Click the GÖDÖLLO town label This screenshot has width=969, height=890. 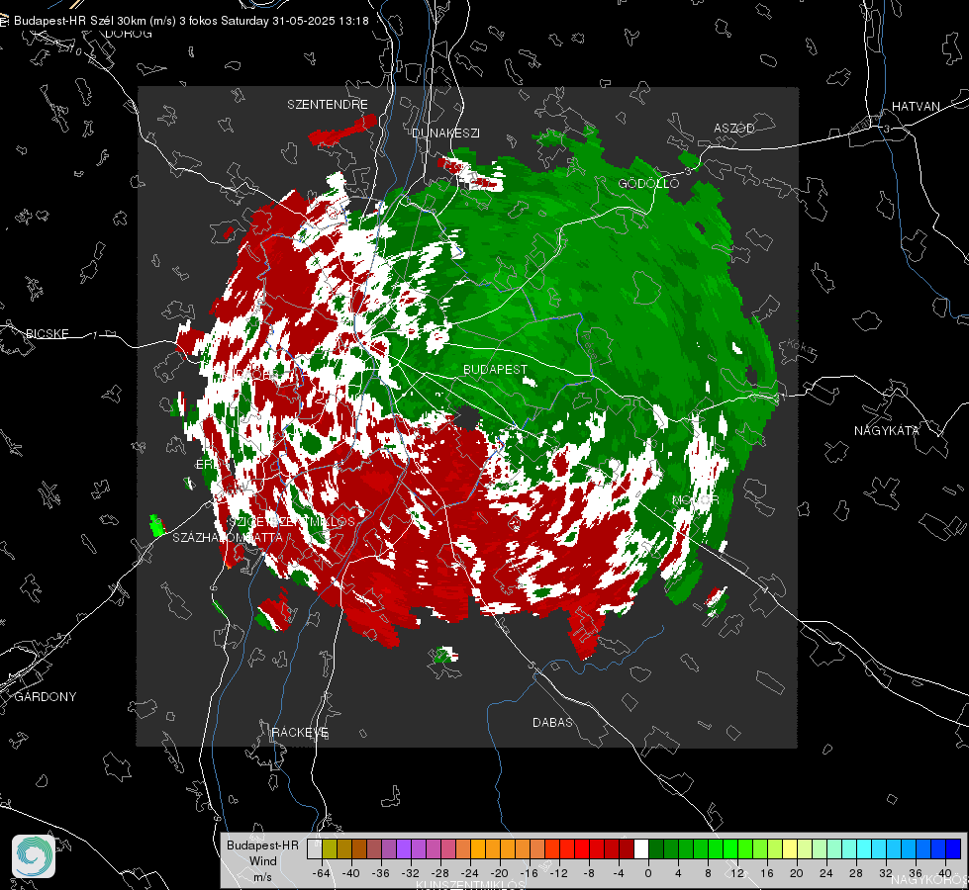click(648, 183)
